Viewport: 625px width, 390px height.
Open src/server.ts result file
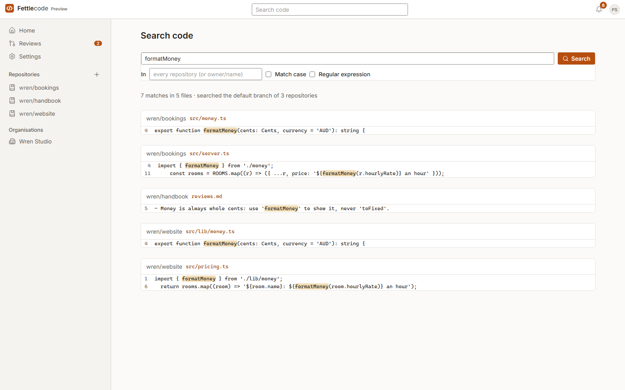[209, 153]
